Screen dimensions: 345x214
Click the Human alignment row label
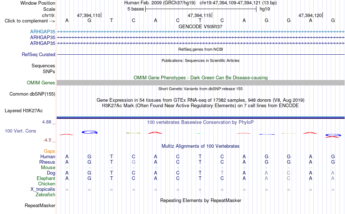(x=48, y=156)
